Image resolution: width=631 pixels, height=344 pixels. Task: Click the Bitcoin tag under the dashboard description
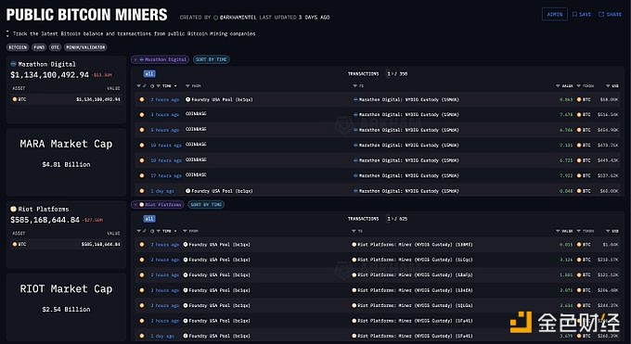pos(18,47)
